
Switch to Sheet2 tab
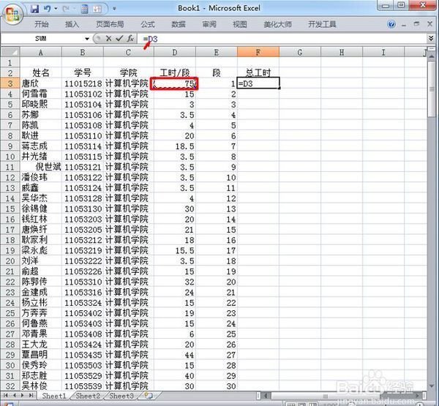coord(88,396)
